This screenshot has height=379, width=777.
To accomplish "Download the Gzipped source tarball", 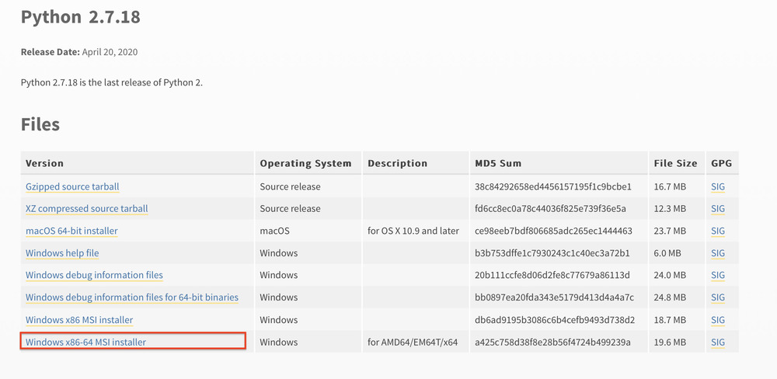I will [x=72, y=186].
